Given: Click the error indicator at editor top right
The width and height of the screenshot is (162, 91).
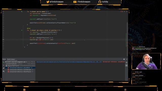Looking at the screenshot, I should pyautogui.click(x=122, y=12).
